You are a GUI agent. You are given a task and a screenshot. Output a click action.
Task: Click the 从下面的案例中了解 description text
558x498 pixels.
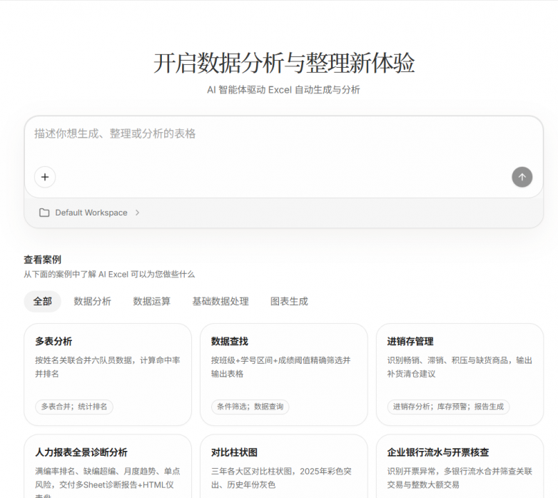tap(109, 275)
